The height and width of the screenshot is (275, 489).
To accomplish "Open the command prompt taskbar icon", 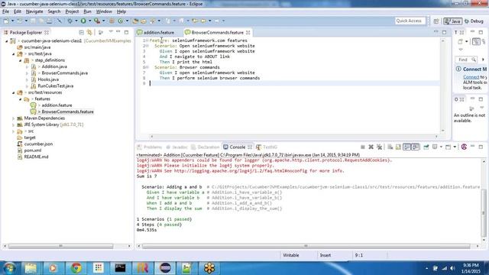I will [x=121, y=268].
